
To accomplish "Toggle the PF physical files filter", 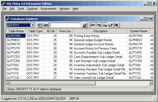I will click(93, 25).
